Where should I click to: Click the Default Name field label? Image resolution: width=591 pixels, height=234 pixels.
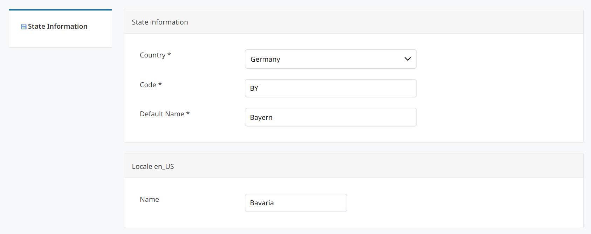click(162, 114)
